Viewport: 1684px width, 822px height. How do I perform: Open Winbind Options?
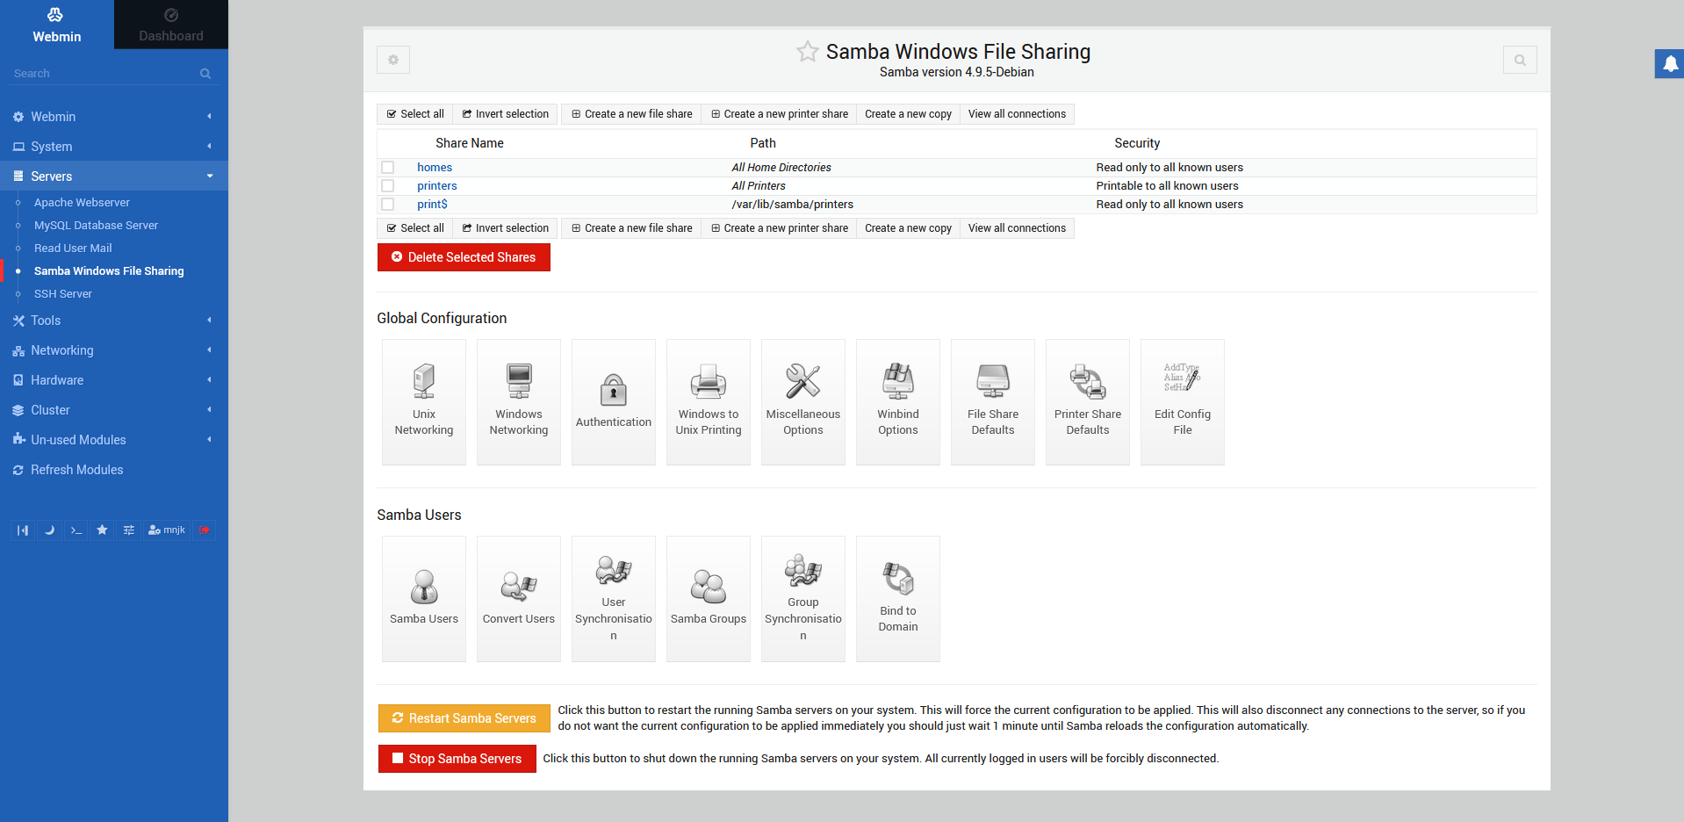(x=898, y=401)
